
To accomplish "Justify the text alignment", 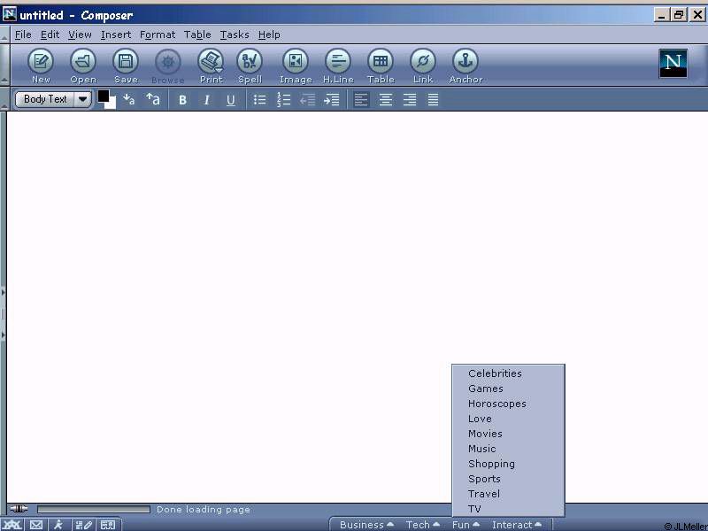I will coord(433,99).
